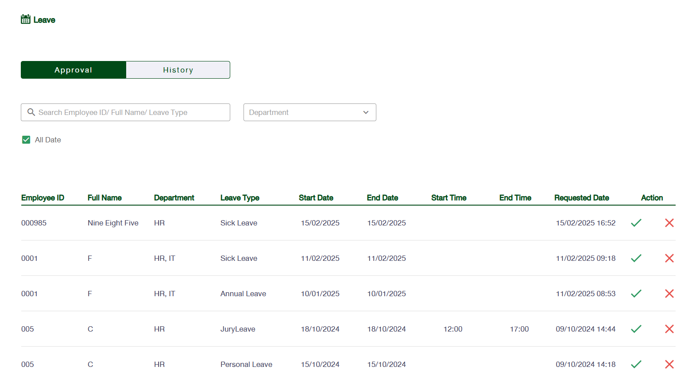Approve the JuryLeave request
This screenshot has height=374, width=696.
[636, 329]
